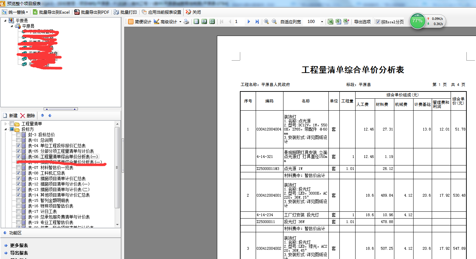476x259 pixels.
Task: Click the panel splitter collapse handle
Action: 60,109
